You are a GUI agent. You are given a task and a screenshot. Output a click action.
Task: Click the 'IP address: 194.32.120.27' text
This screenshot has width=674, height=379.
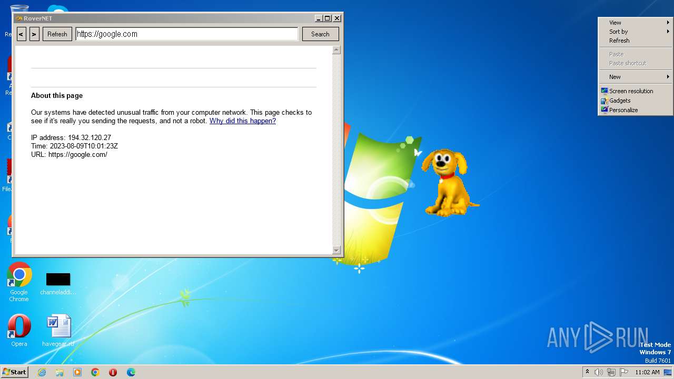tap(71, 137)
